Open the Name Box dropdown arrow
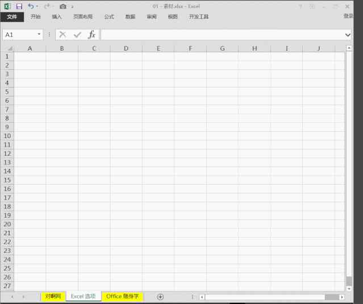The image size is (363, 304). (x=39, y=34)
